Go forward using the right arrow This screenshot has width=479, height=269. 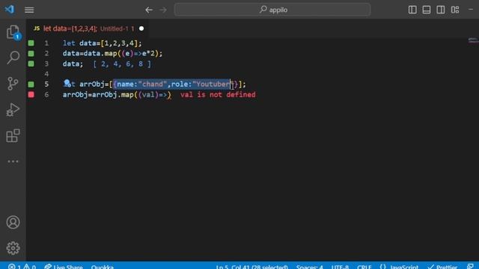coord(163,10)
